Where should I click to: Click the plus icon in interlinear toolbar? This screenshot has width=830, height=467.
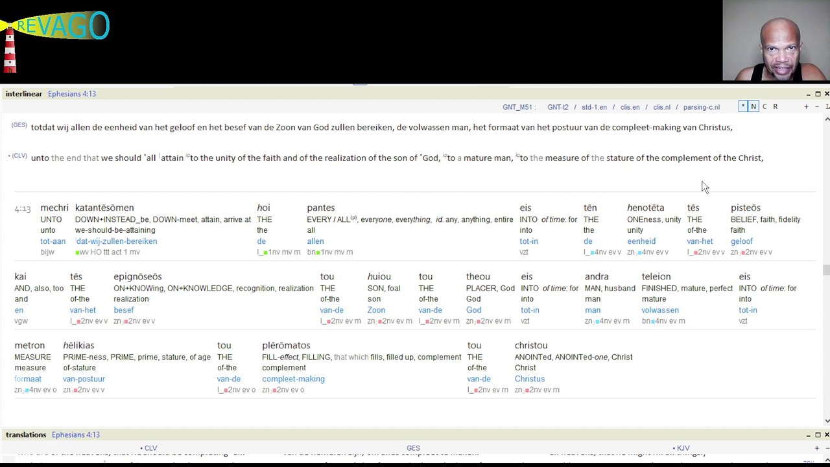tap(806, 106)
